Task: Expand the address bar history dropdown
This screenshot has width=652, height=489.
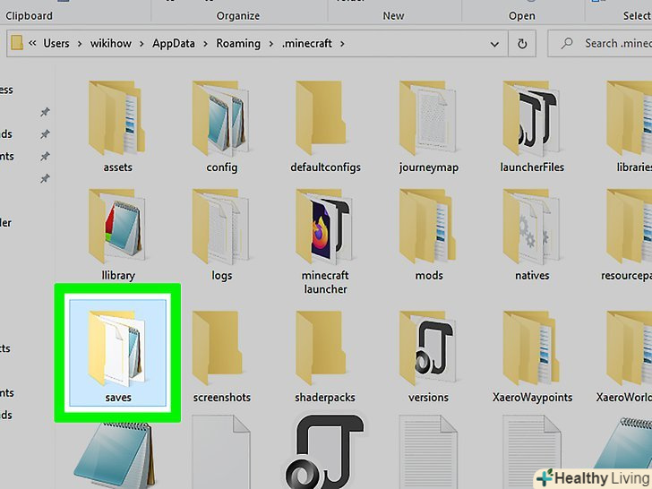Action: [x=494, y=44]
